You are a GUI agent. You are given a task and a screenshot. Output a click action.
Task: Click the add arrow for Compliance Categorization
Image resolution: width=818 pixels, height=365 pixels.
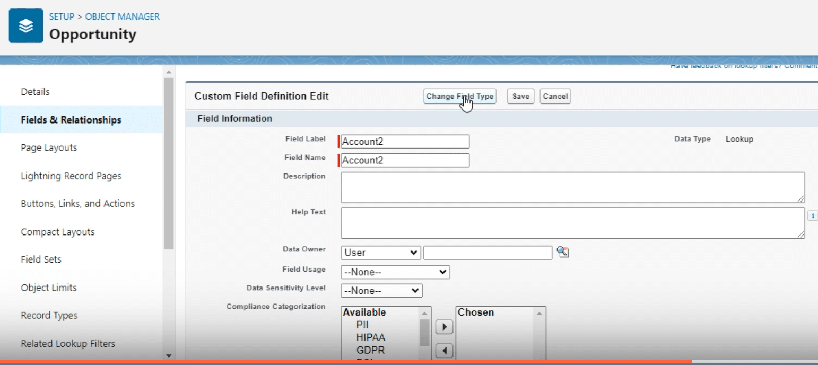444,327
